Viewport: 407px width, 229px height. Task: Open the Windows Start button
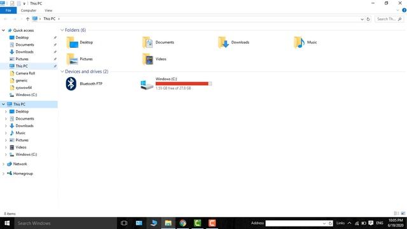7,223
